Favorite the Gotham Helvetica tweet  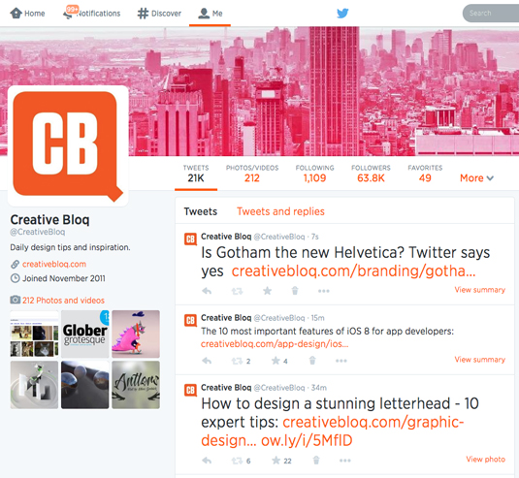tap(267, 291)
